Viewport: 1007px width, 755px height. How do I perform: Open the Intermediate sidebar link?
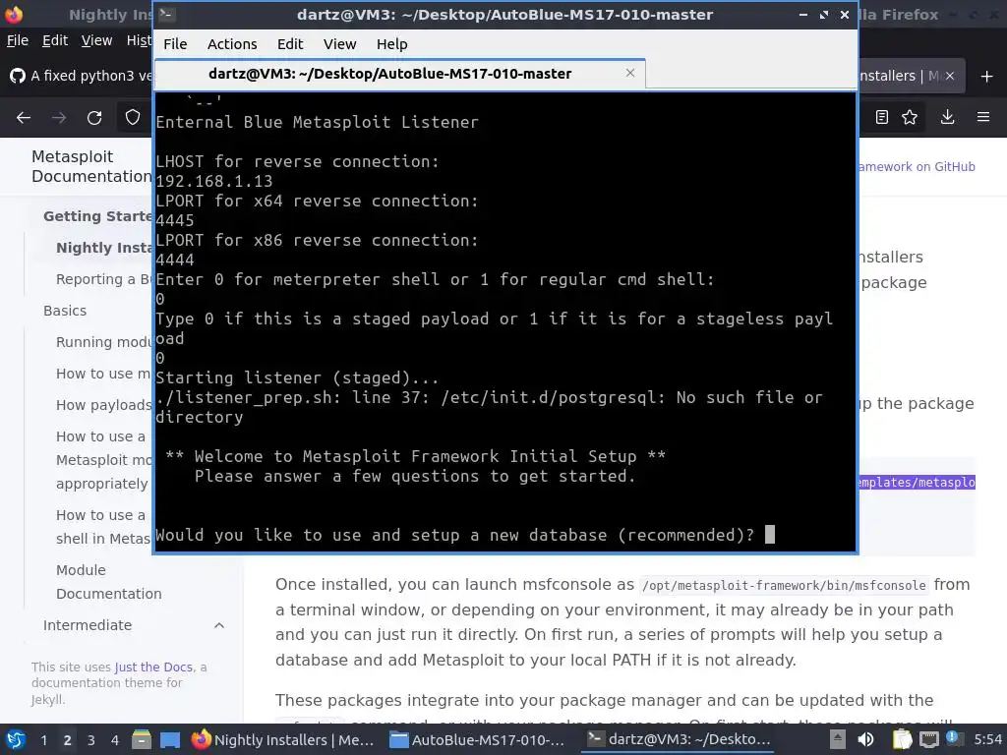pos(88,625)
